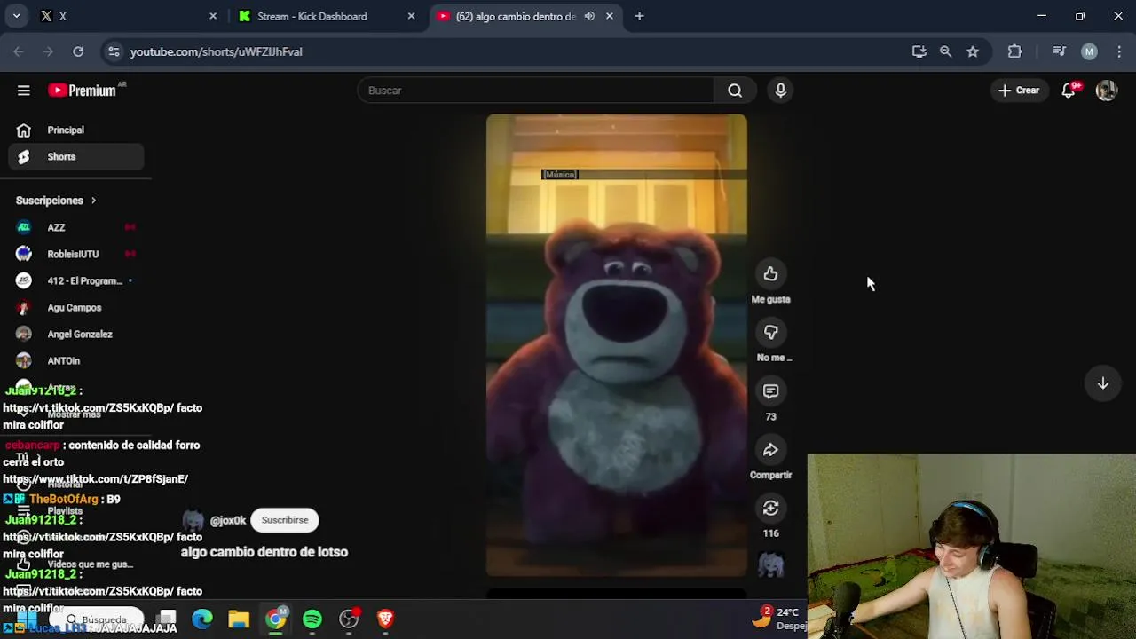The image size is (1136, 639).
Task: Dislike the short with thumbs down
Action: coord(770,333)
